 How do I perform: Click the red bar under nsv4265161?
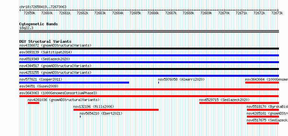coord(263,117)
